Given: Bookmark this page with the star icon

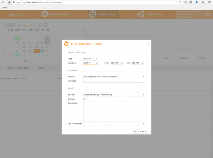Looking at the screenshot, I should click(x=186, y=2).
